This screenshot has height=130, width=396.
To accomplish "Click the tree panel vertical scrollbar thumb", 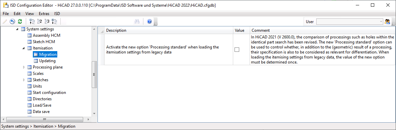I will (94, 74).
